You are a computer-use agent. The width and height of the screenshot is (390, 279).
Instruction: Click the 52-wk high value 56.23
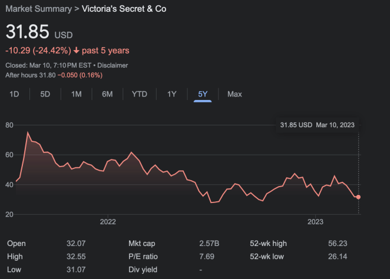coord(338,243)
